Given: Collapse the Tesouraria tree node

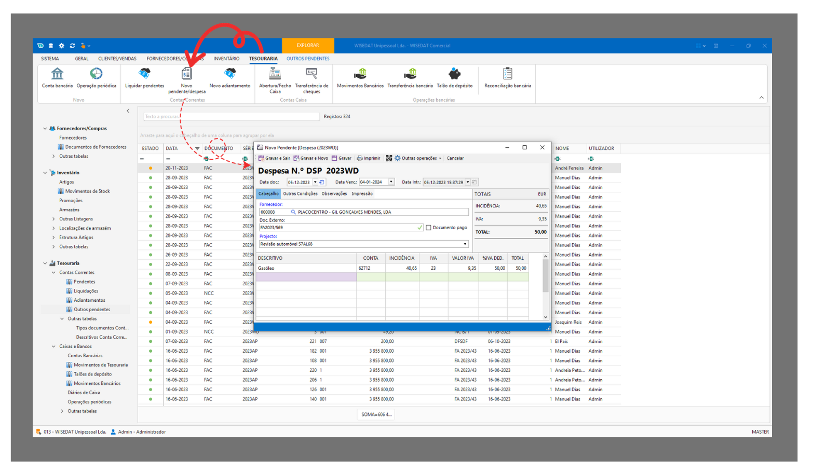Looking at the screenshot, I should 45,263.
